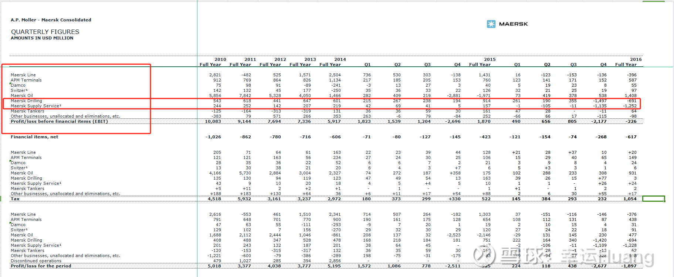The height and width of the screenshot is (277, 674).
Task: Select the 'Discontinued operations' row label
Action: pos(36,261)
